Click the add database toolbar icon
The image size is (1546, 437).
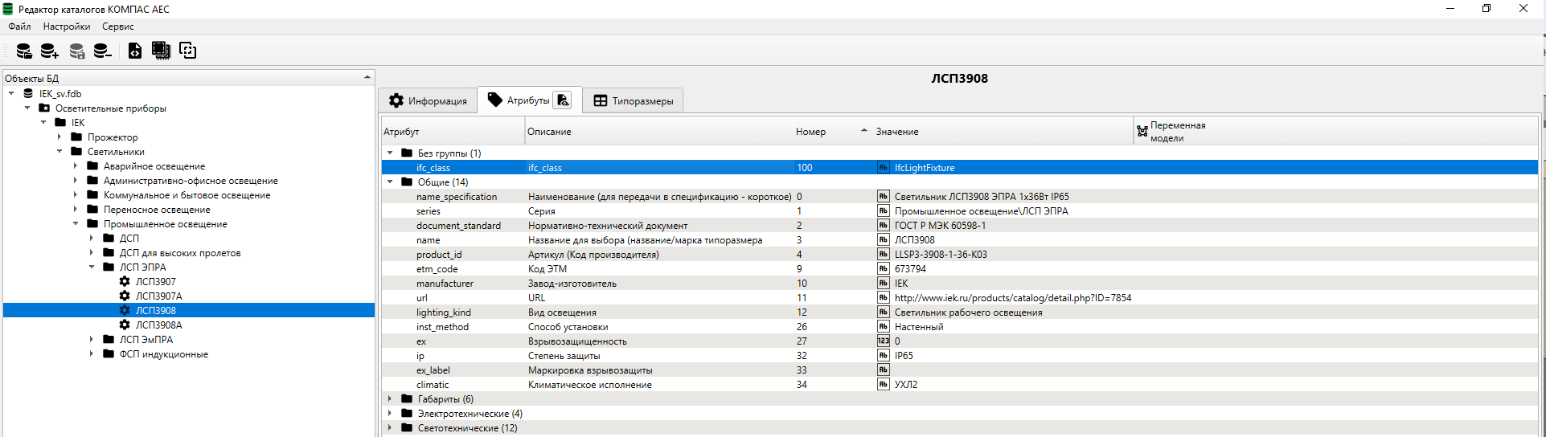(x=50, y=51)
